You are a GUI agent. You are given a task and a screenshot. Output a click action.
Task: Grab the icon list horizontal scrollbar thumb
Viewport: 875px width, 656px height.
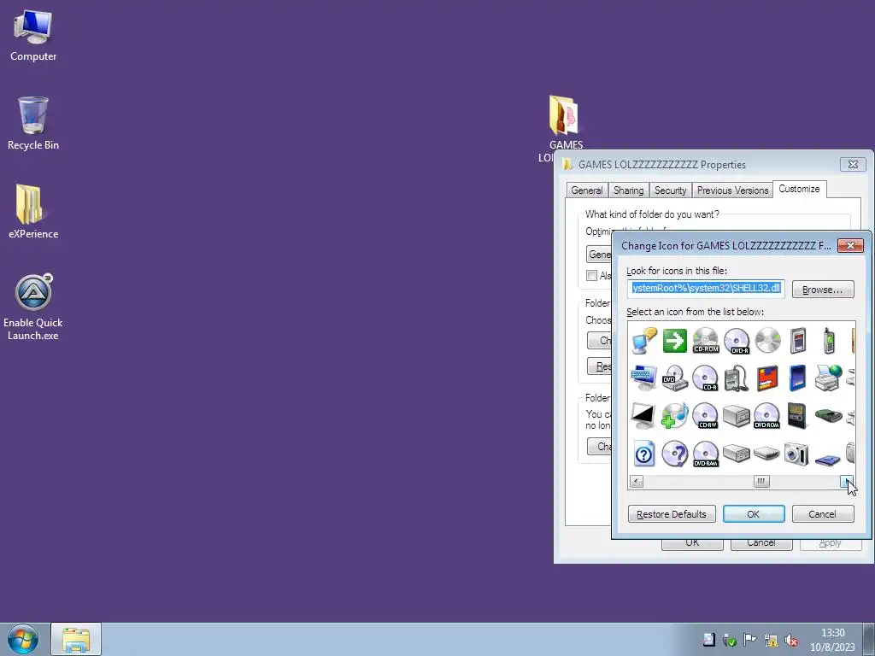click(x=761, y=482)
